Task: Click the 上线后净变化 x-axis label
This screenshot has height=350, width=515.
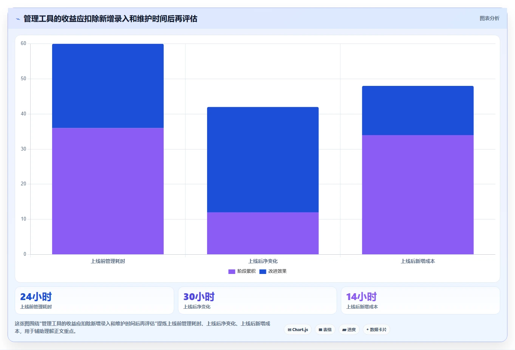Action: point(263,261)
